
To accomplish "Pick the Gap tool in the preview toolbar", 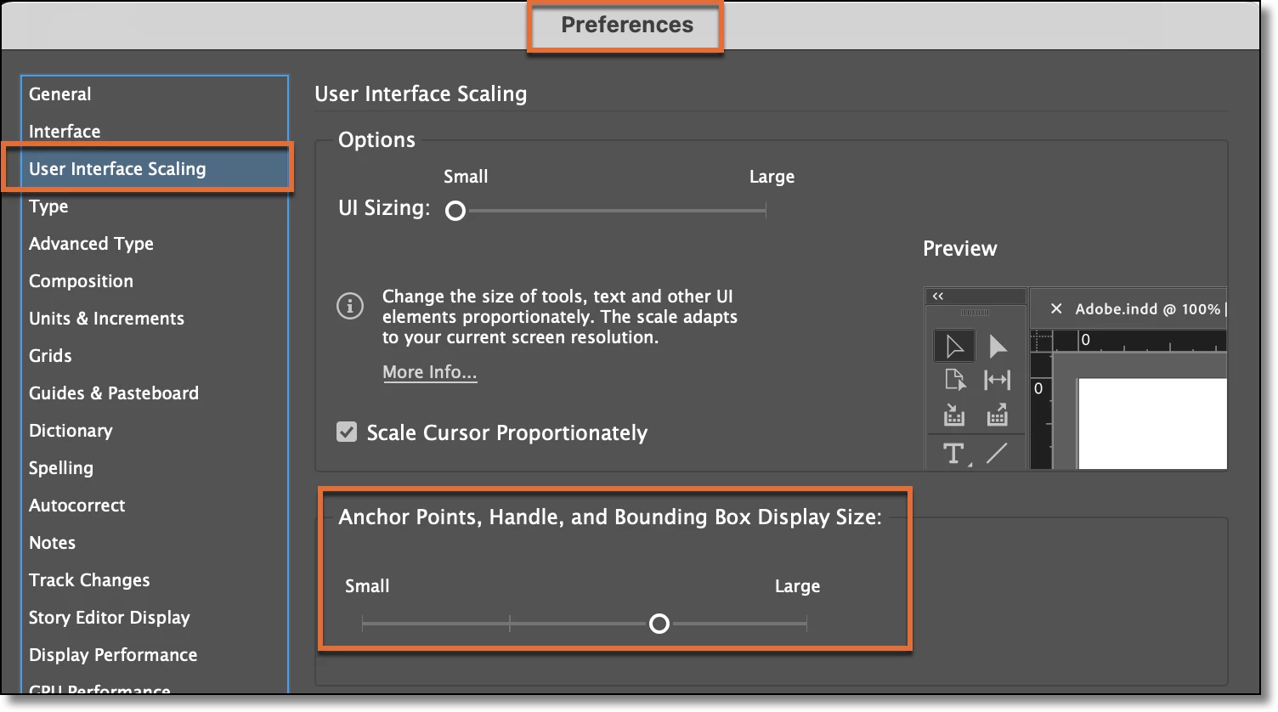I will [x=998, y=380].
